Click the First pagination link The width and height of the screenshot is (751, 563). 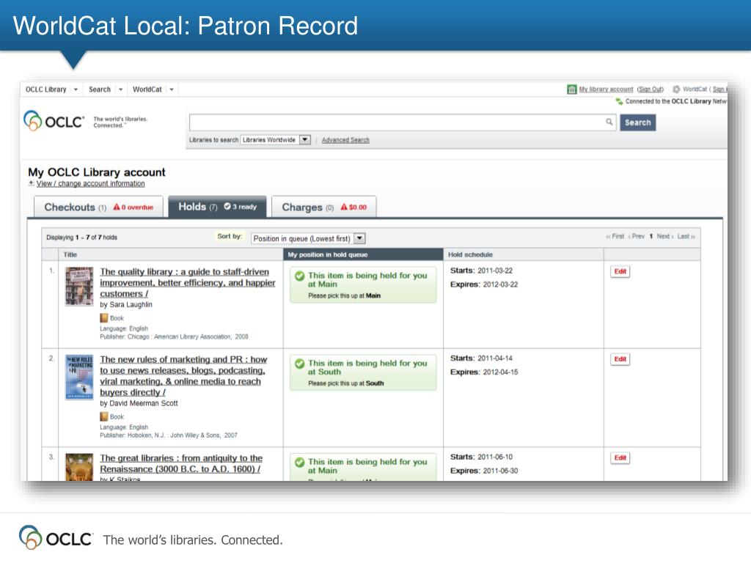(x=615, y=236)
